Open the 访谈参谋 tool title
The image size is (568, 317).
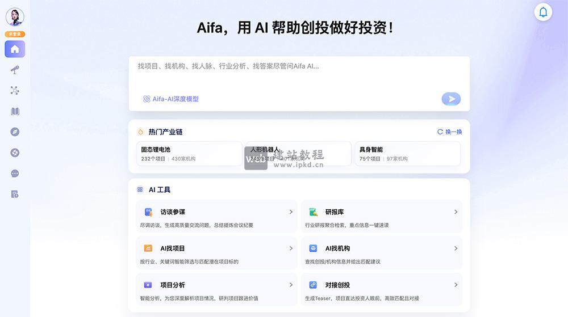[173, 212]
